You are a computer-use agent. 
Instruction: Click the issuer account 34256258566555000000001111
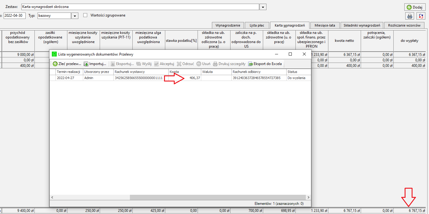point(141,78)
